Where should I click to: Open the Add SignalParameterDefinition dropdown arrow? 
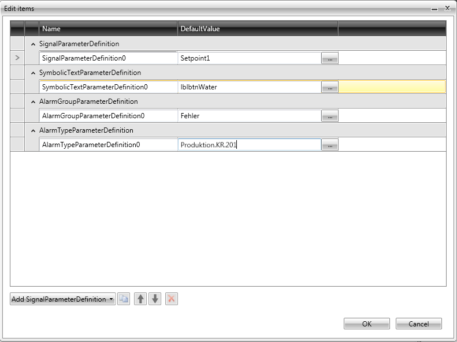click(112, 299)
